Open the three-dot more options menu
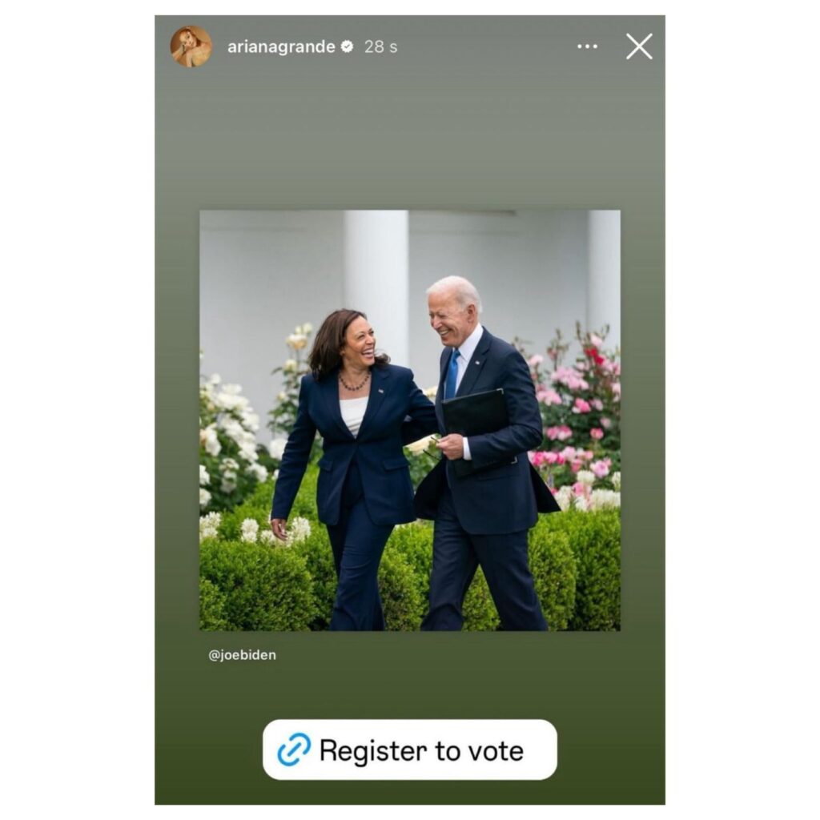The image size is (820, 820). (587, 46)
